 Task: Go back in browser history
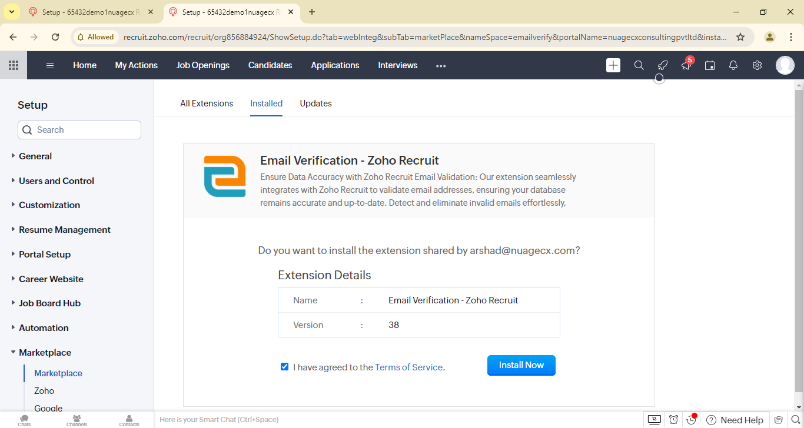(x=13, y=36)
